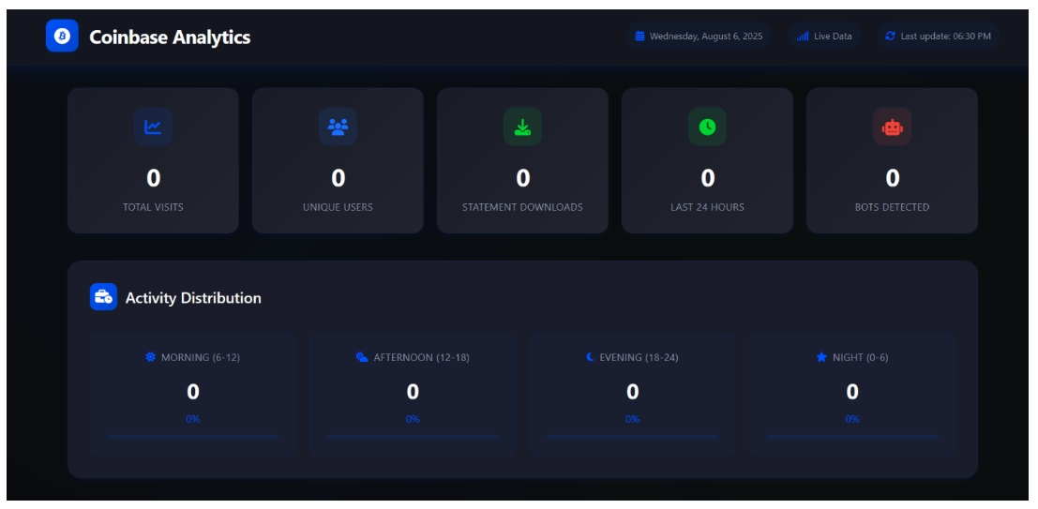Click the large 0 count in Night card
Image resolution: width=1038 pixels, height=509 pixels.
coord(852,392)
